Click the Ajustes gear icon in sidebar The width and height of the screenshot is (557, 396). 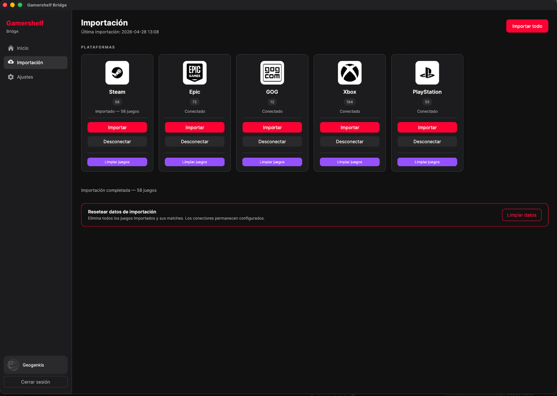(x=11, y=77)
